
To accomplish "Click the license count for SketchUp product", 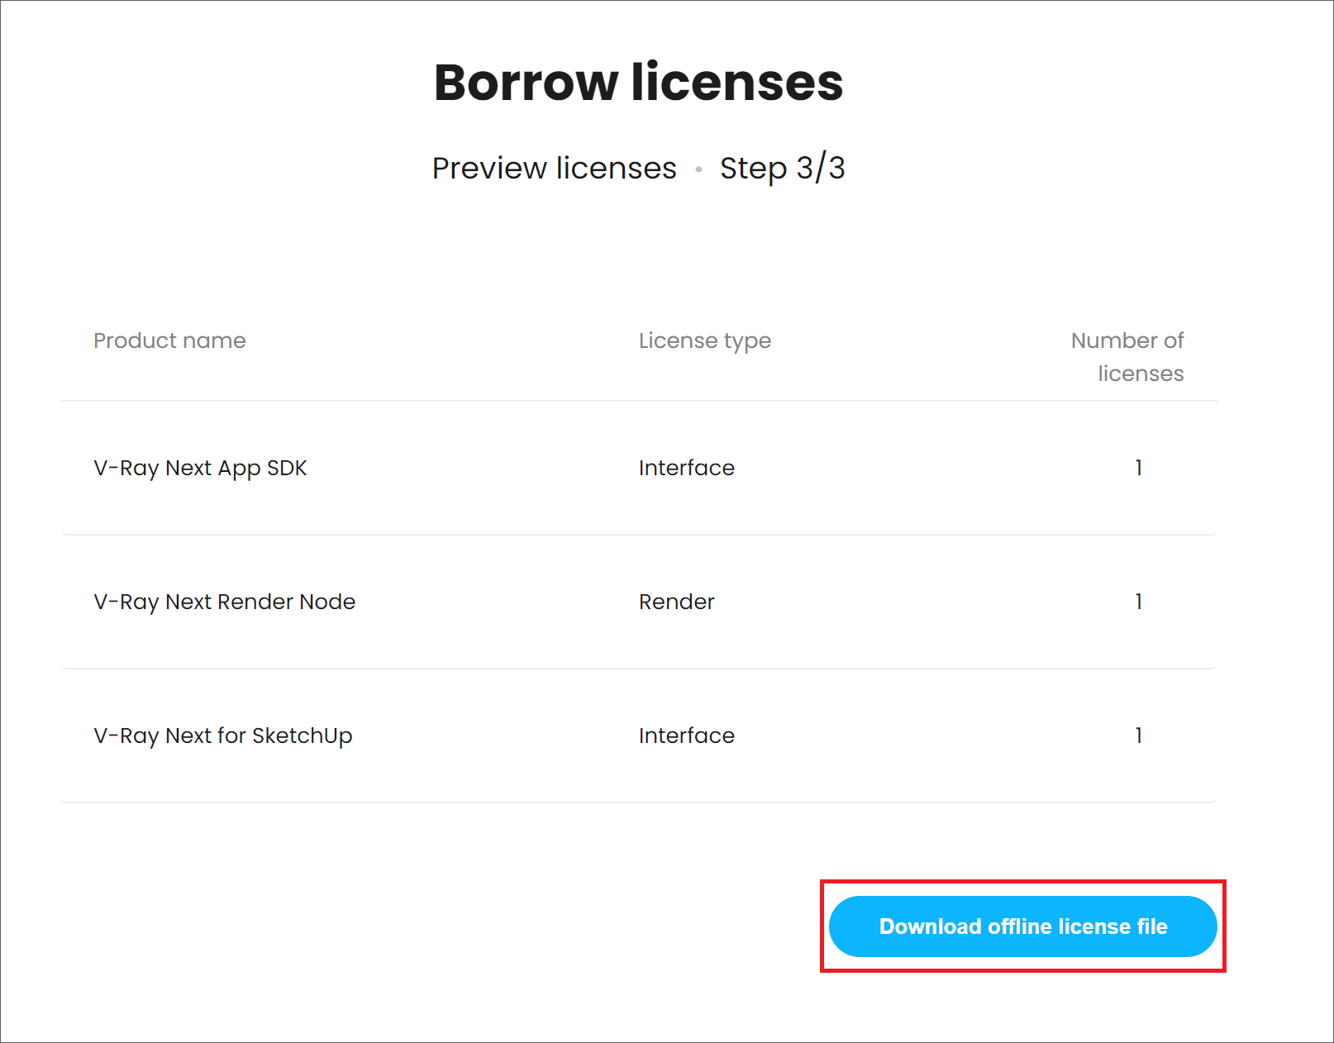I will (1138, 736).
